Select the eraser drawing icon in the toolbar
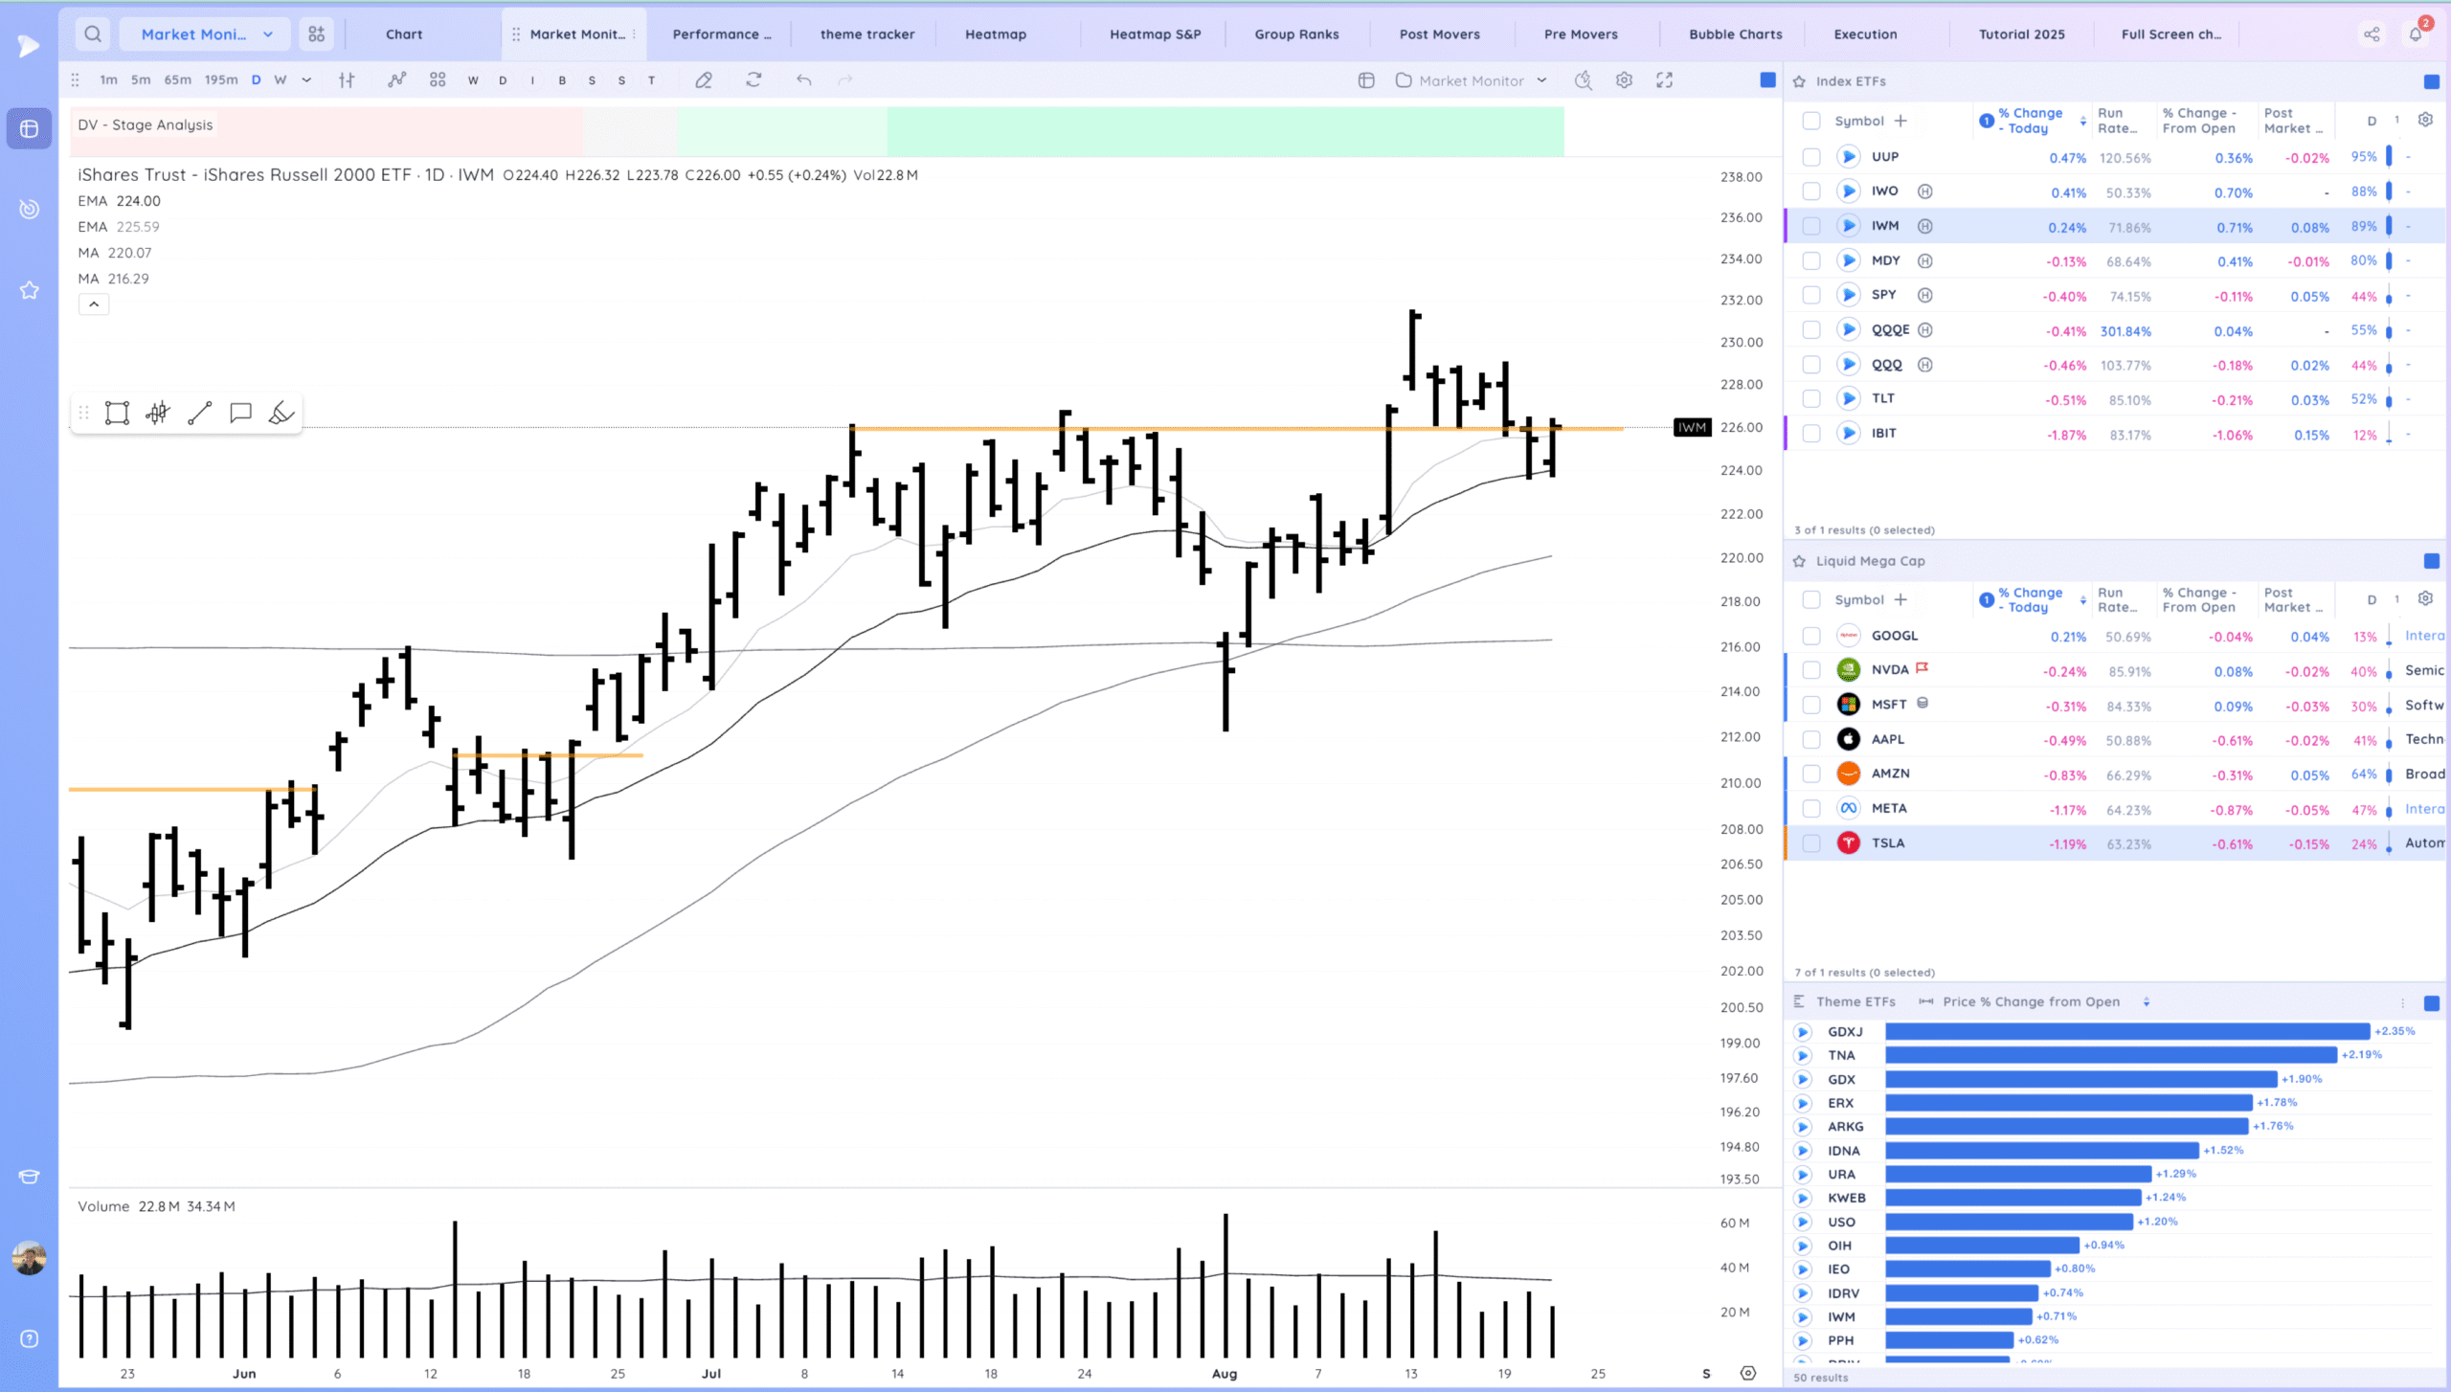This screenshot has width=2451, height=1392. coord(704,80)
